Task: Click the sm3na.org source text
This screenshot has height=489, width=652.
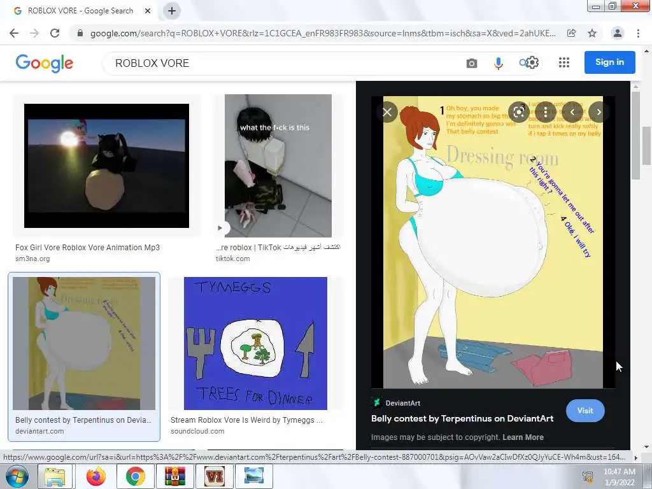Action: 32,259
